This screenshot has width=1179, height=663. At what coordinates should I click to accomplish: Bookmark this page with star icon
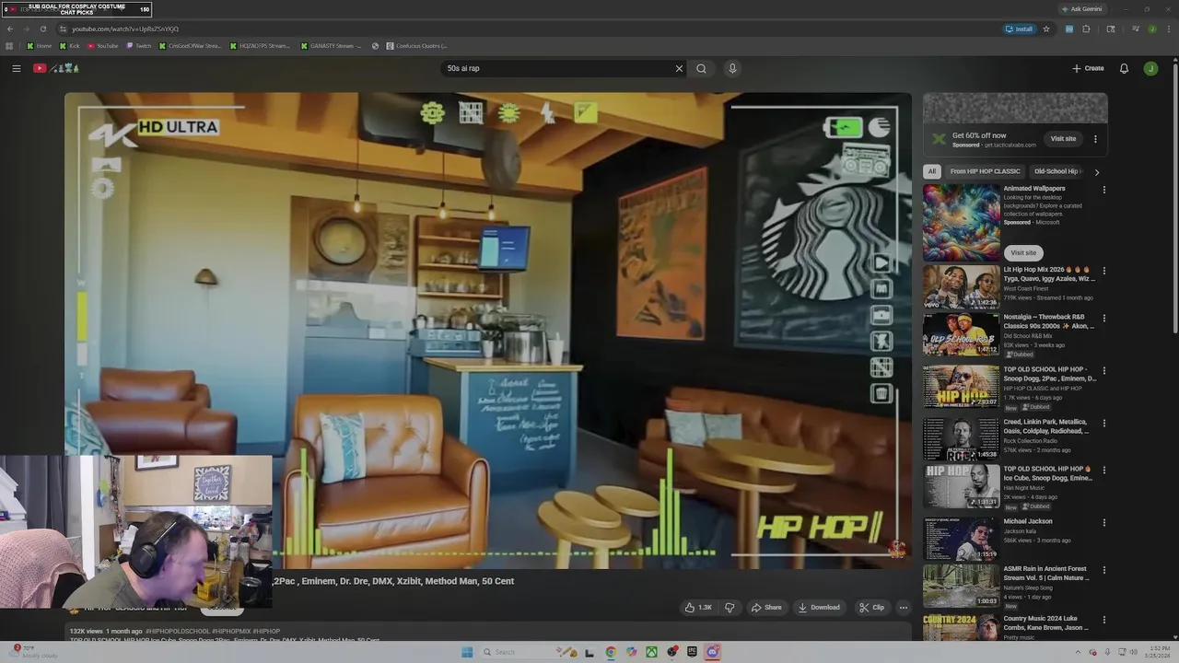tap(1046, 29)
